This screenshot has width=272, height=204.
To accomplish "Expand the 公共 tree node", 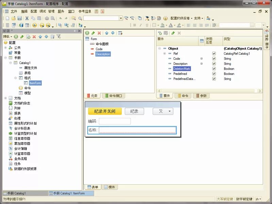I will coord(5,48).
